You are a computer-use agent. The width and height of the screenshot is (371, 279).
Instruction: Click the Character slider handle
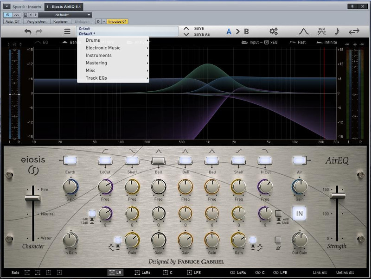[32, 198]
